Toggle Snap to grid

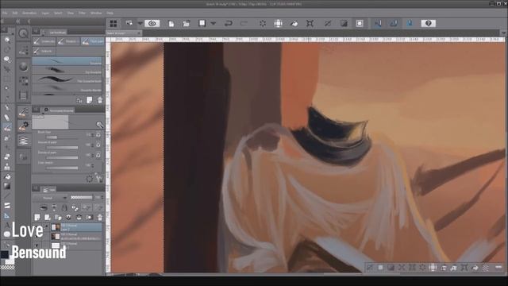point(410,23)
